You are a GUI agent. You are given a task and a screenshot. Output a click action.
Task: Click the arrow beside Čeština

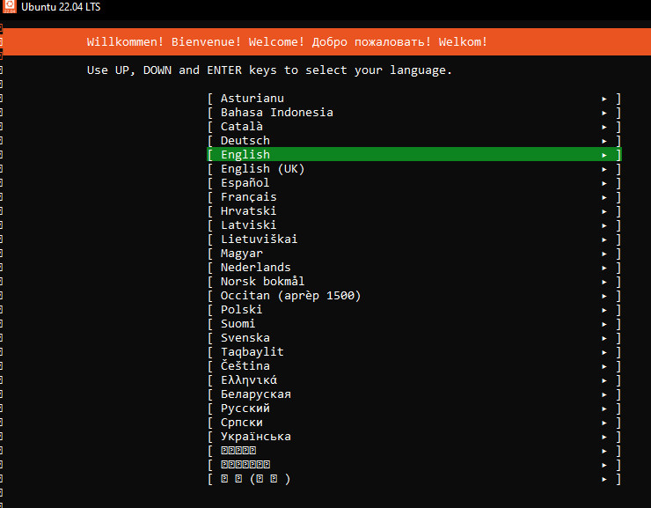tap(604, 366)
